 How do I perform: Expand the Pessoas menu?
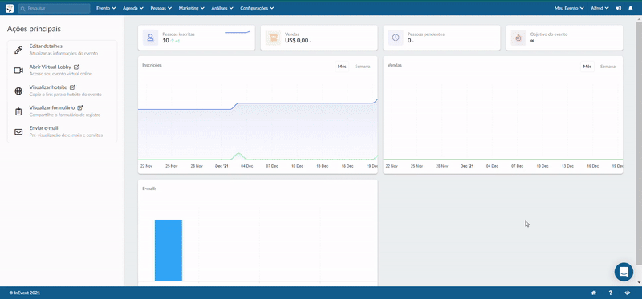160,8
